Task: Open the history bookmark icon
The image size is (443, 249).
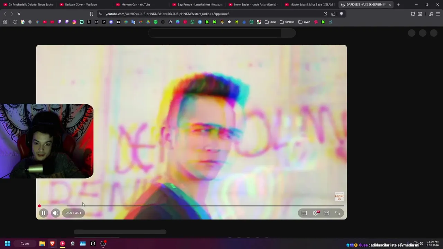Action: (15, 22)
